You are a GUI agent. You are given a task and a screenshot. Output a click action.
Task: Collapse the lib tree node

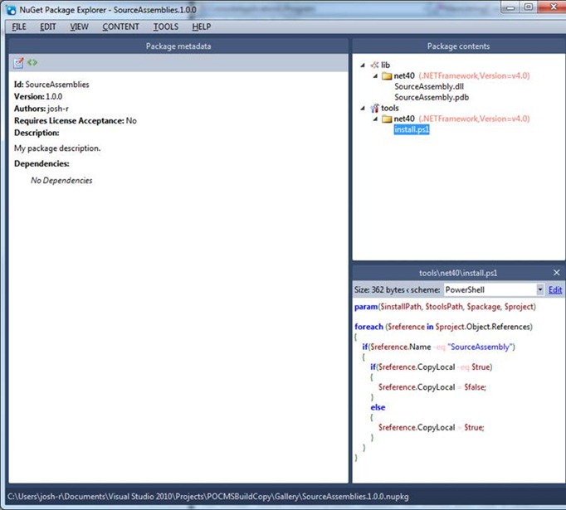point(363,66)
